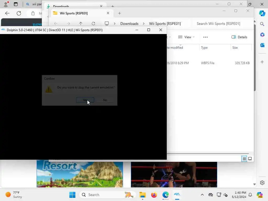Viewport: 268px width, 201px height.
Task: Open File Explorer from taskbar
Action: coord(143,195)
